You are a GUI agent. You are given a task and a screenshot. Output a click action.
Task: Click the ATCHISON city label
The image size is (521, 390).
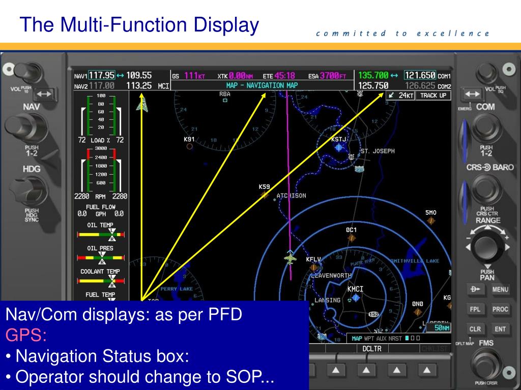click(292, 196)
